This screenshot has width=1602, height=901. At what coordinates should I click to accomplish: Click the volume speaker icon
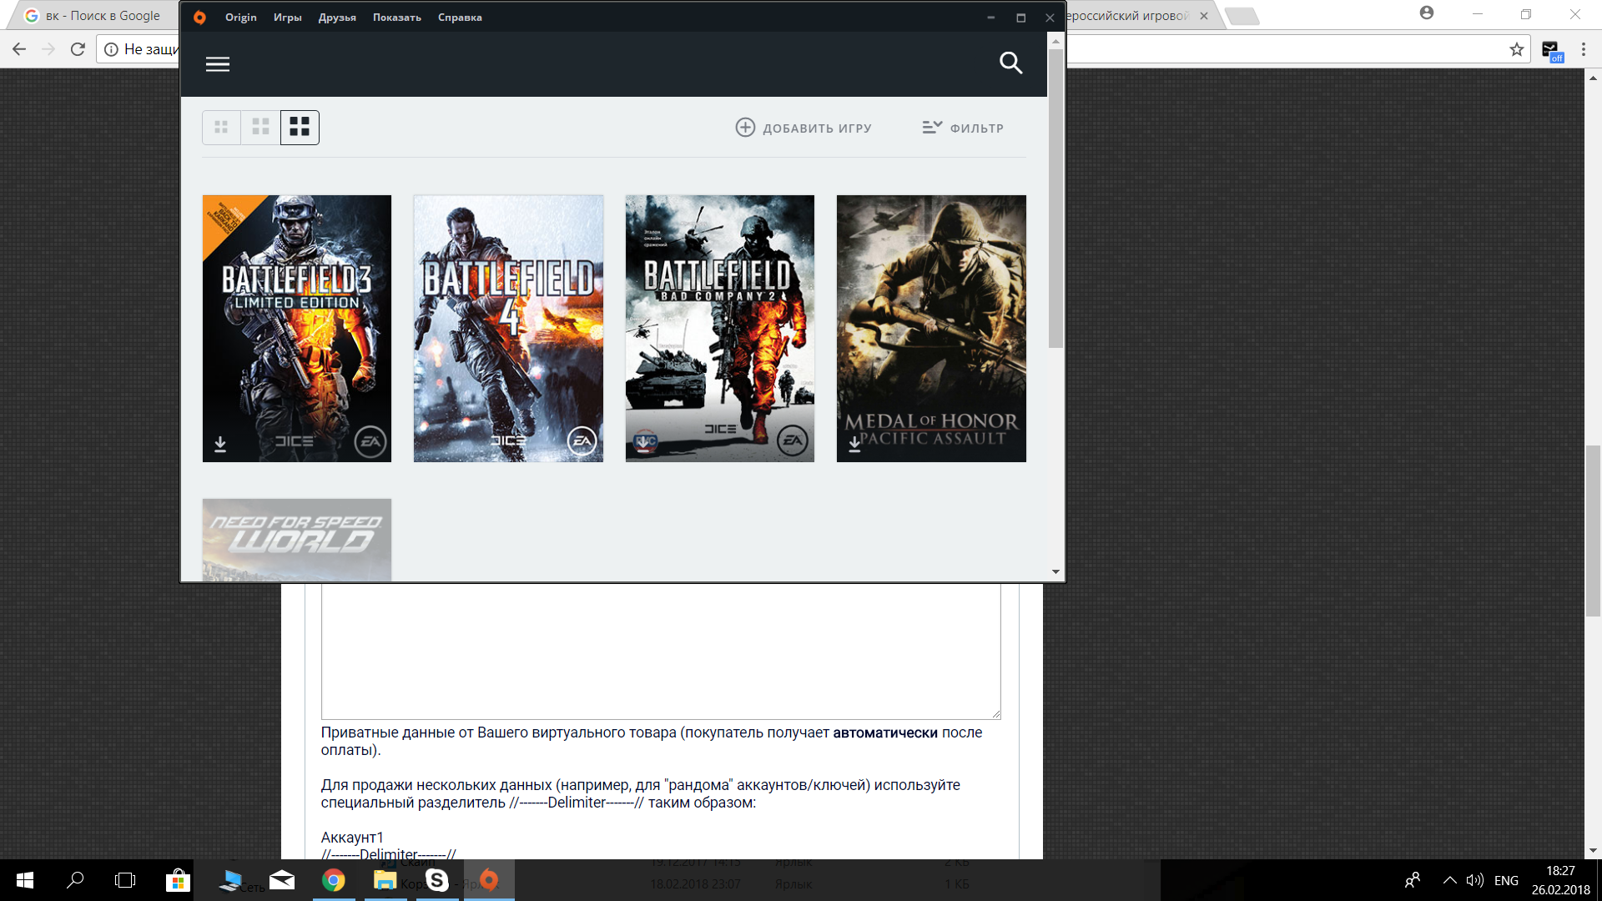click(x=1475, y=880)
